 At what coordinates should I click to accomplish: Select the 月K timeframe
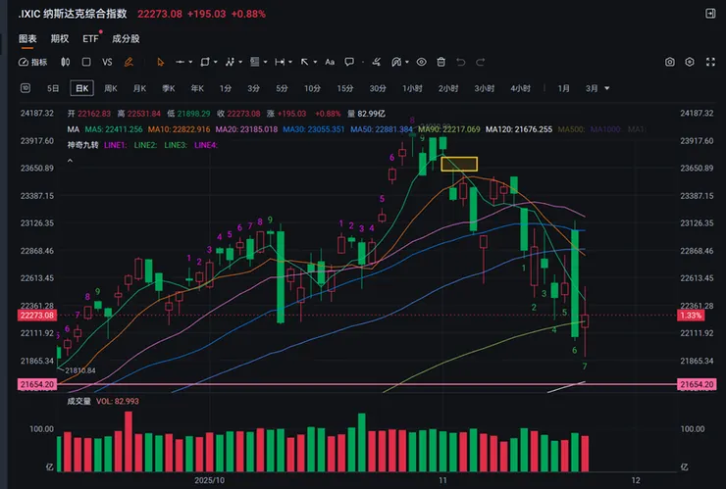(x=139, y=88)
